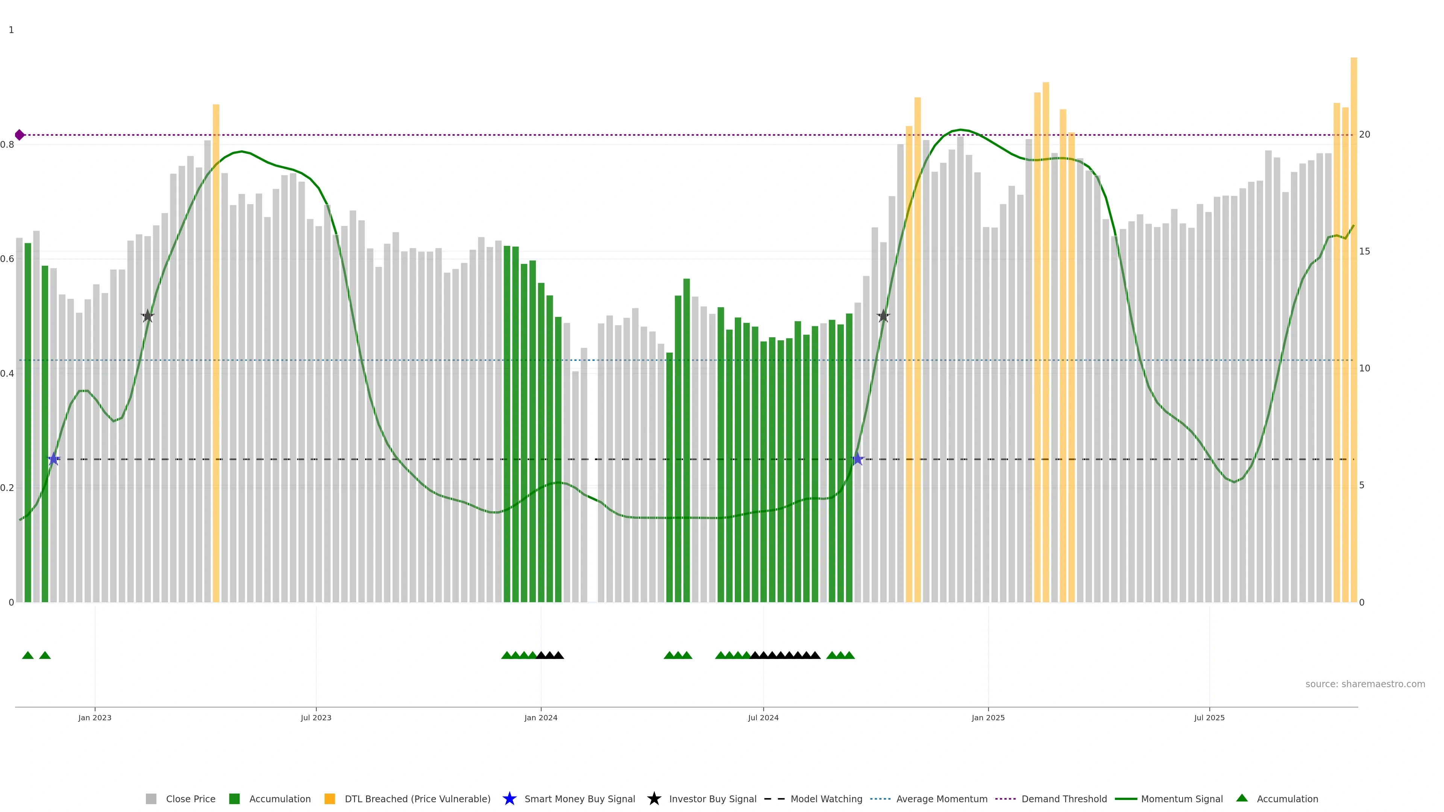The width and height of the screenshot is (1444, 812).
Task: Click the purple diamond Demand Threshold marker
Action: [20, 135]
